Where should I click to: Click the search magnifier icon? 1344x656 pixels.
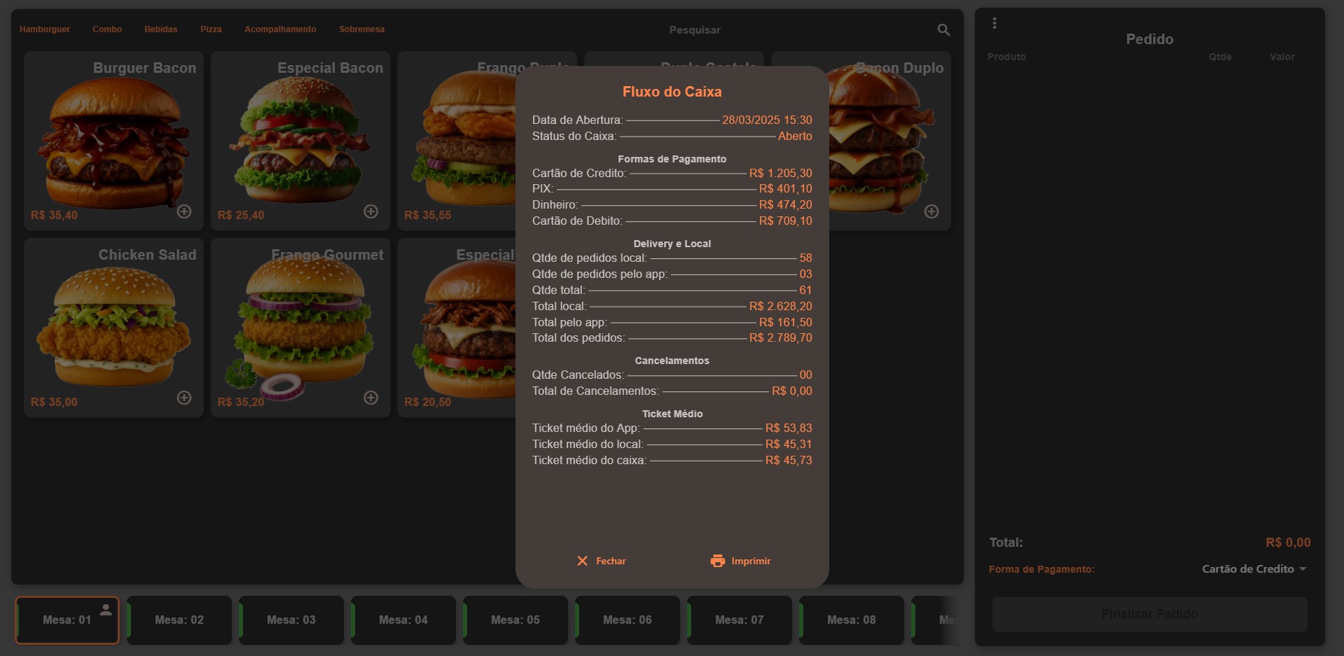943,29
